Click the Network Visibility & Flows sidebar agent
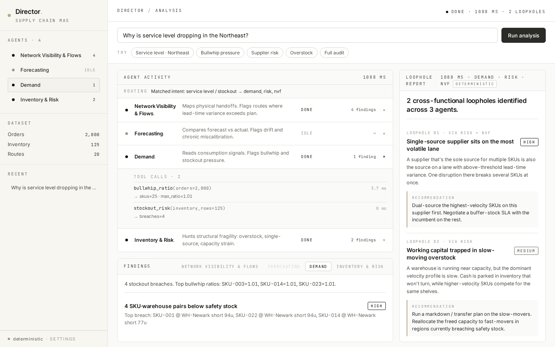This screenshot has height=347, width=555. pyautogui.click(x=54, y=56)
